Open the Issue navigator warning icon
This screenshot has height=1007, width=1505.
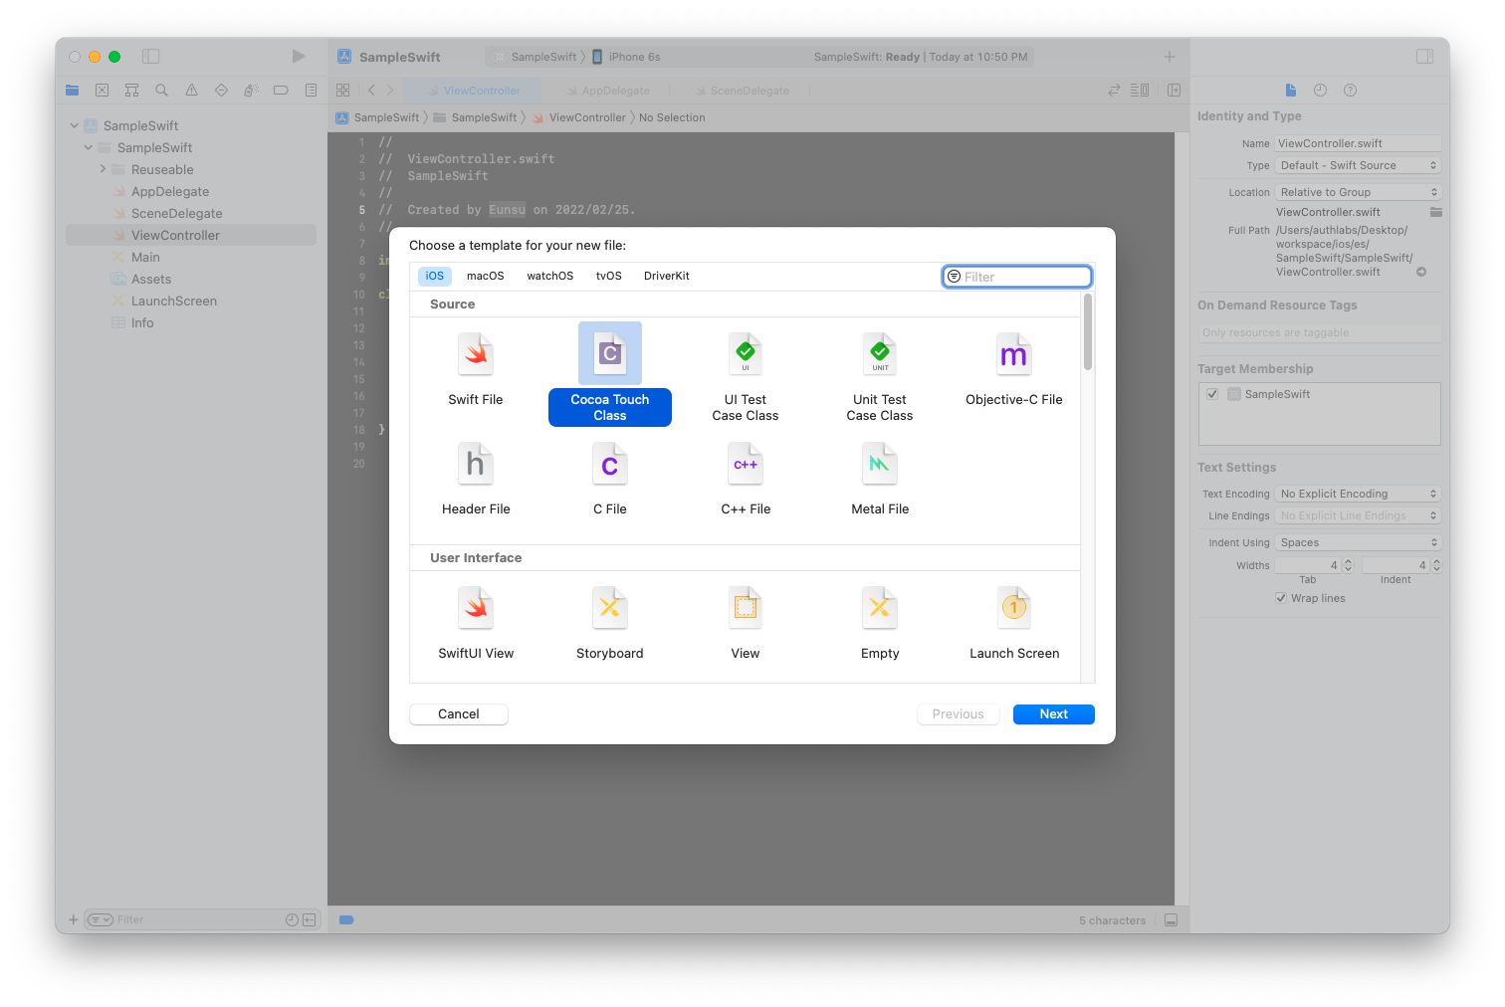point(191,91)
